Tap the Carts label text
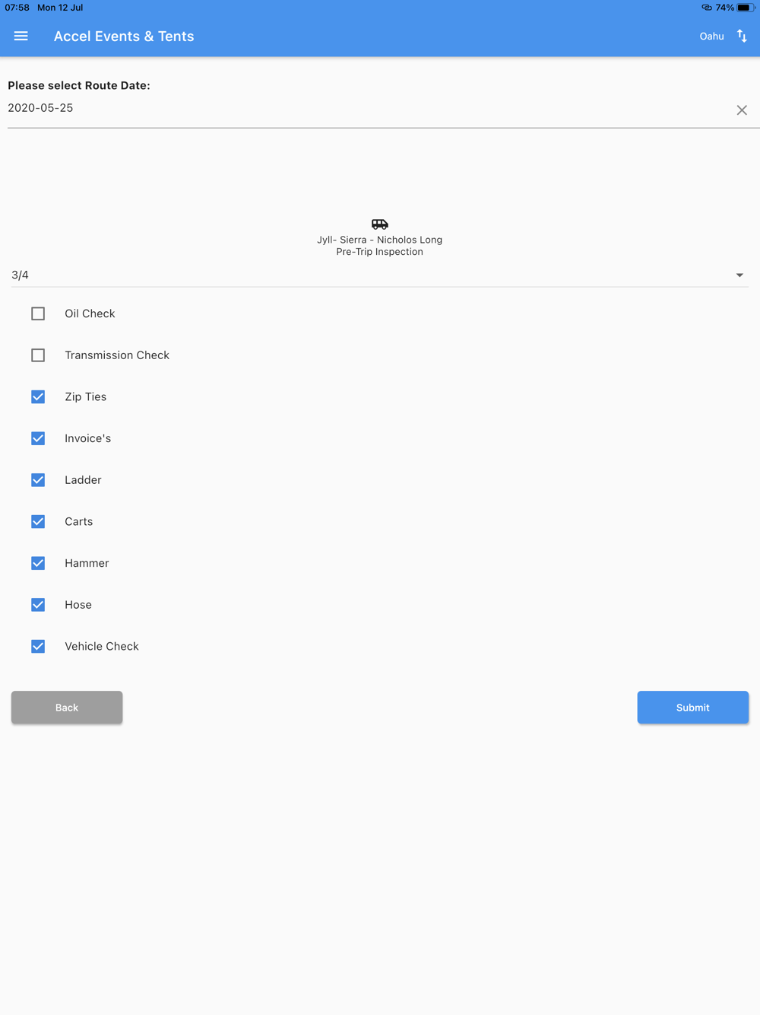The height and width of the screenshot is (1015, 760). pyautogui.click(x=79, y=521)
